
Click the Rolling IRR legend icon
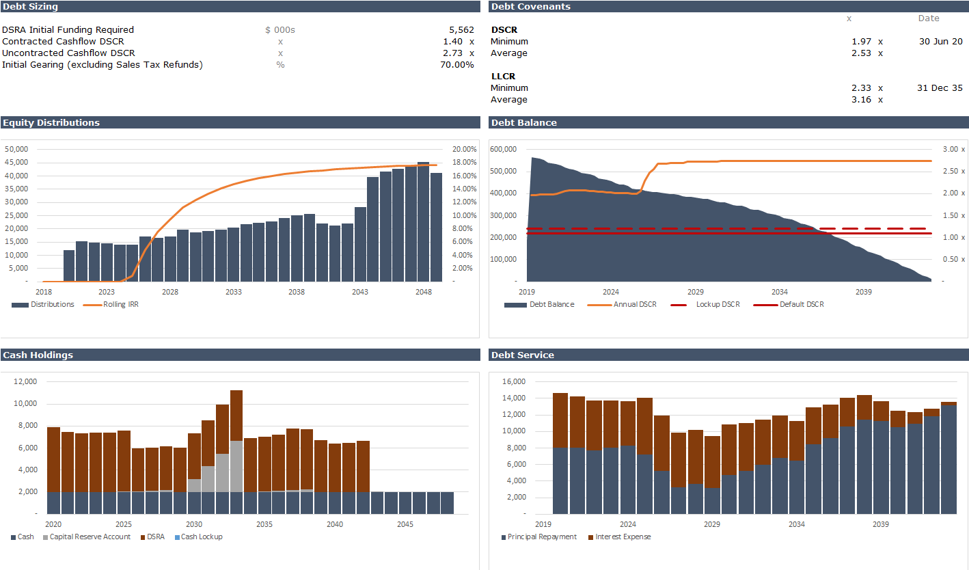(x=91, y=304)
